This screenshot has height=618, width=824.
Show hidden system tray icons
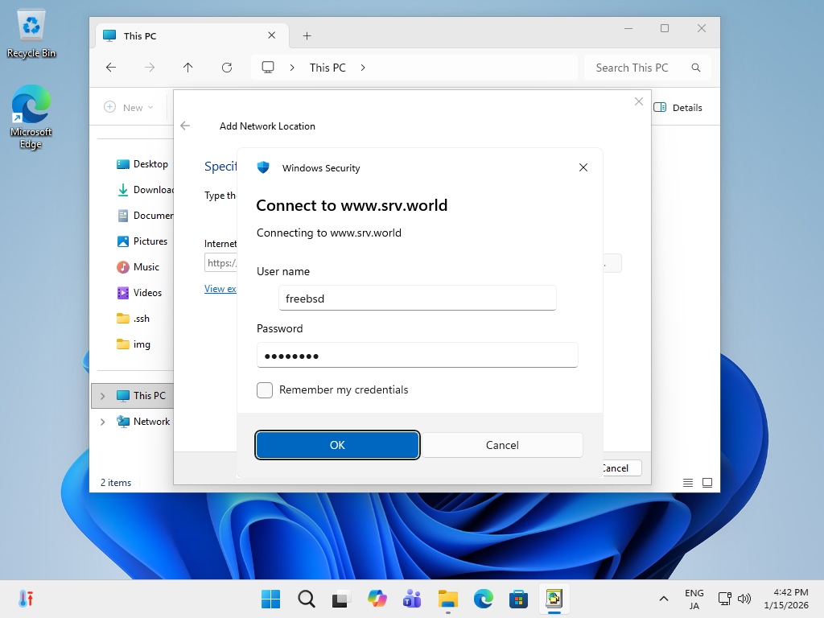(664, 599)
